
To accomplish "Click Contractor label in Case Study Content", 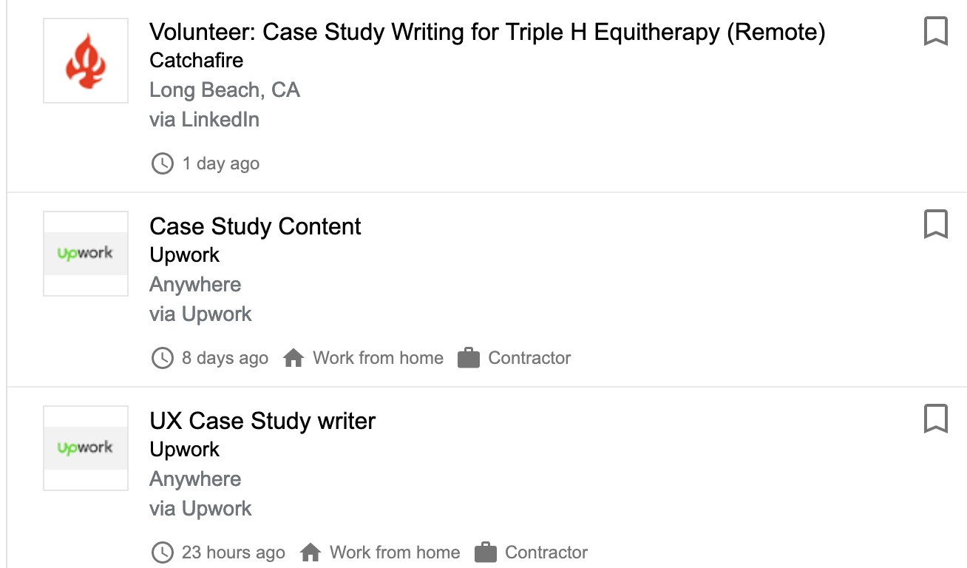I will pos(529,358).
